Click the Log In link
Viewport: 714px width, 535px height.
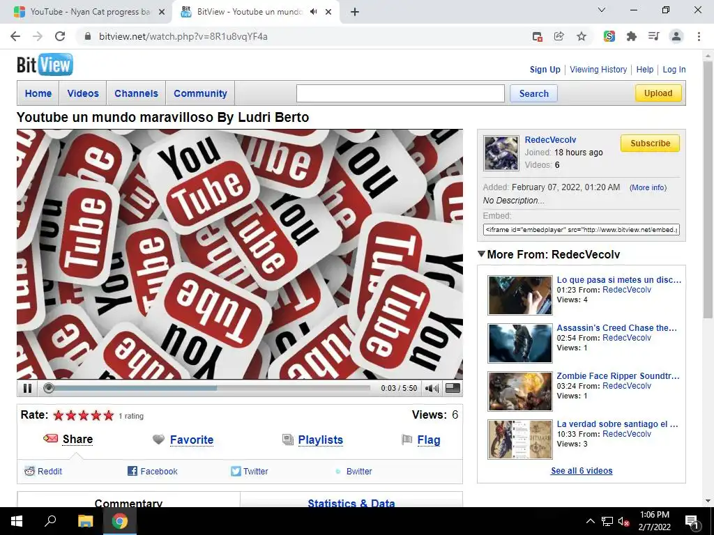(x=674, y=69)
